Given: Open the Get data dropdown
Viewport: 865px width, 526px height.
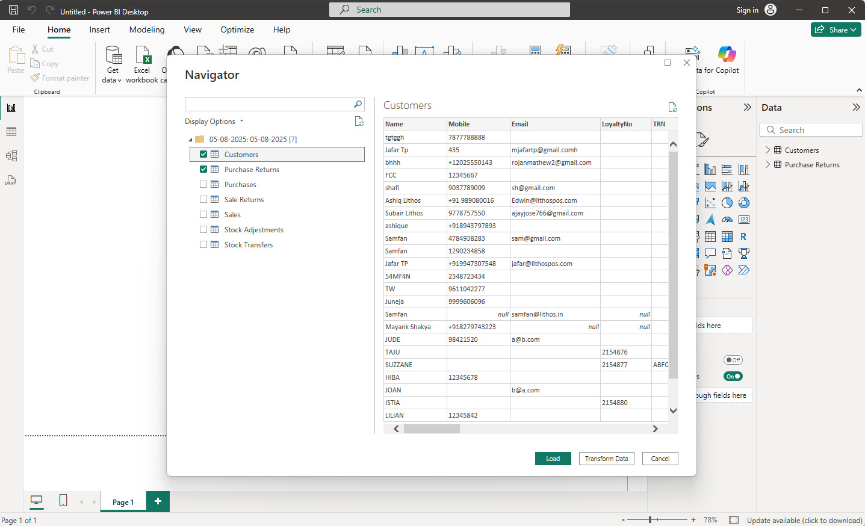Looking at the screenshot, I should coord(112,79).
